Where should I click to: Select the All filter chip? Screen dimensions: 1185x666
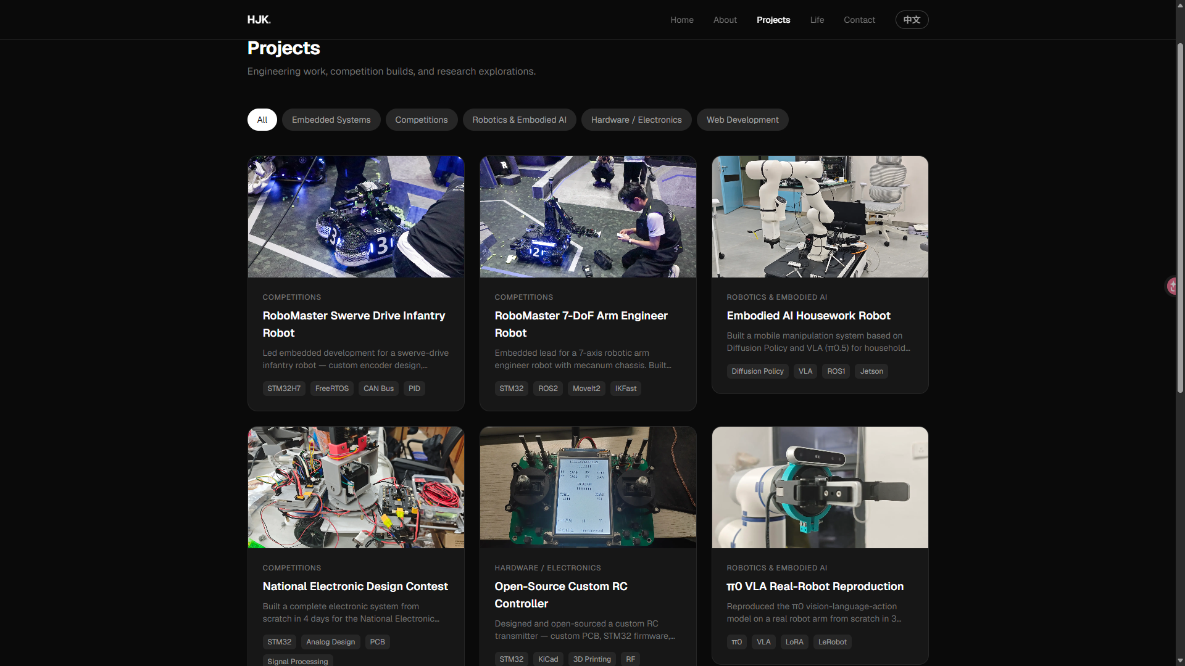262,120
